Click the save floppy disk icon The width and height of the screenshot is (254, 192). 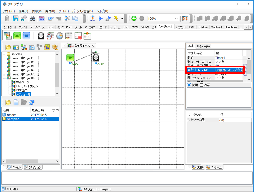16,19
